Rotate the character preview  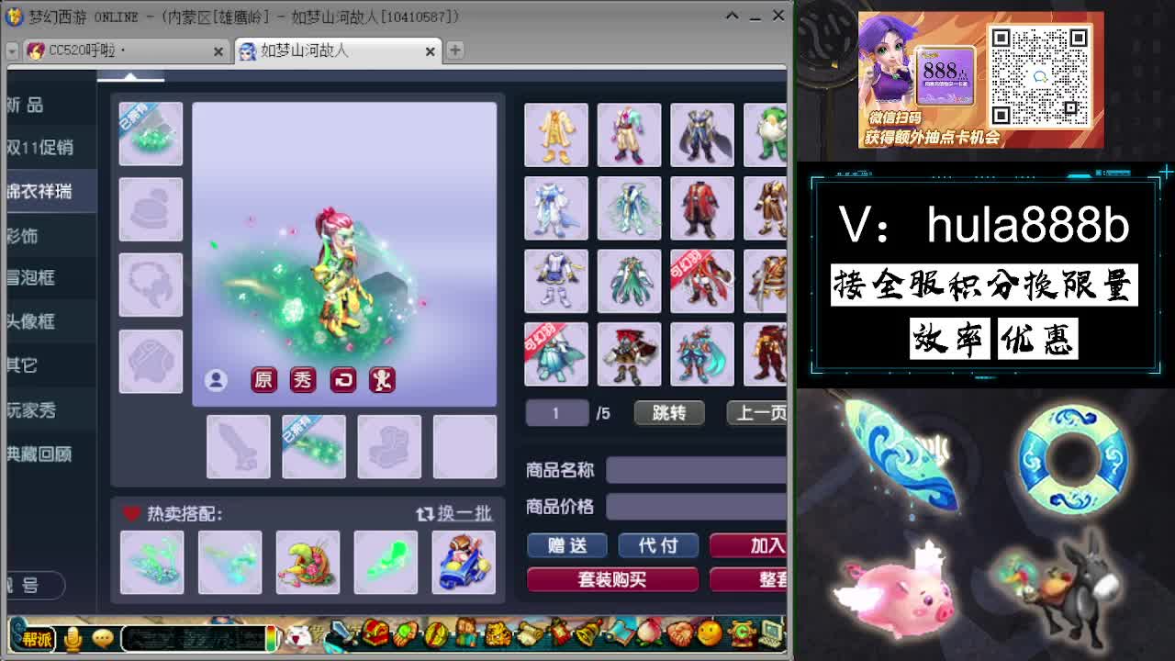(x=343, y=379)
